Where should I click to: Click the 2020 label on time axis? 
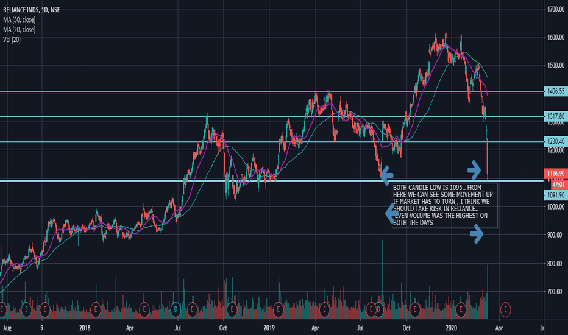coord(452,328)
